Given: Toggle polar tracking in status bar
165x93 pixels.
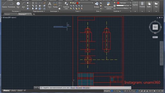Looking at the screenshot, I should (125, 91).
